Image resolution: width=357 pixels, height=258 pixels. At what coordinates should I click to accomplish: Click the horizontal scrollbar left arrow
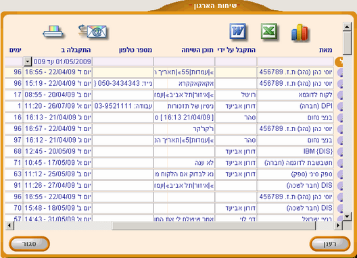click(x=9, y=226)
